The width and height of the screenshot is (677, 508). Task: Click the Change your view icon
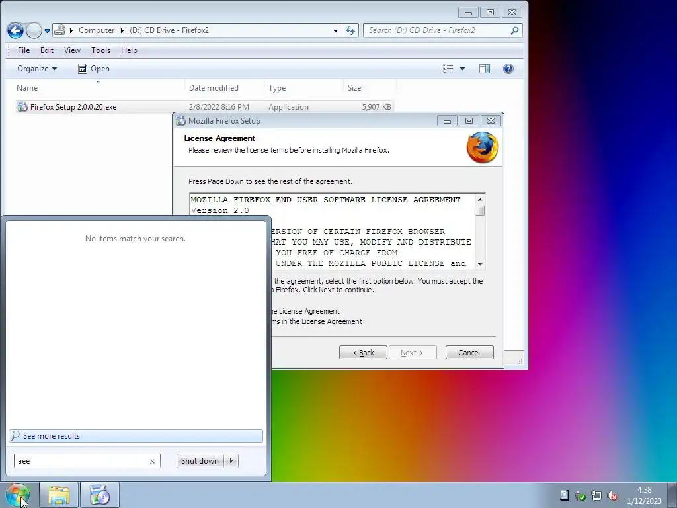pyautogui.click(x=448, y=69)
